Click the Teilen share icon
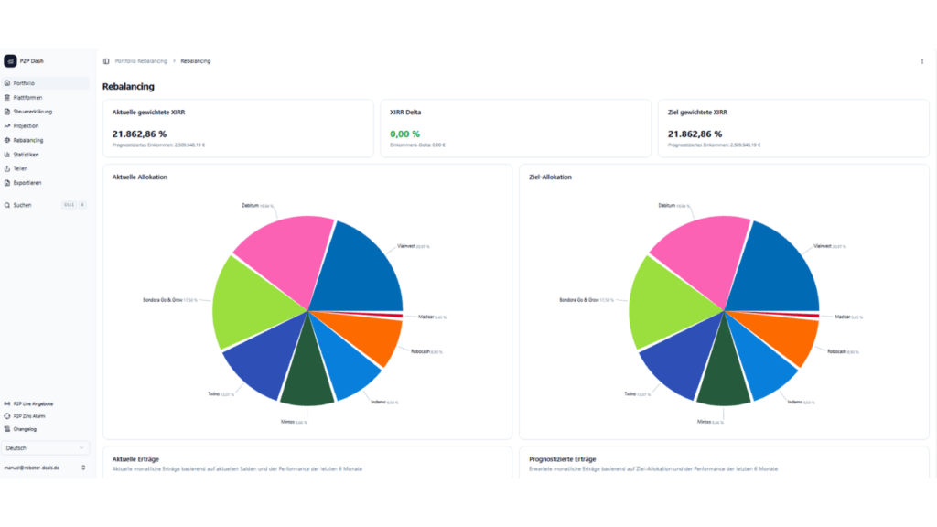 pyautogui.click(x=7, y=168)
